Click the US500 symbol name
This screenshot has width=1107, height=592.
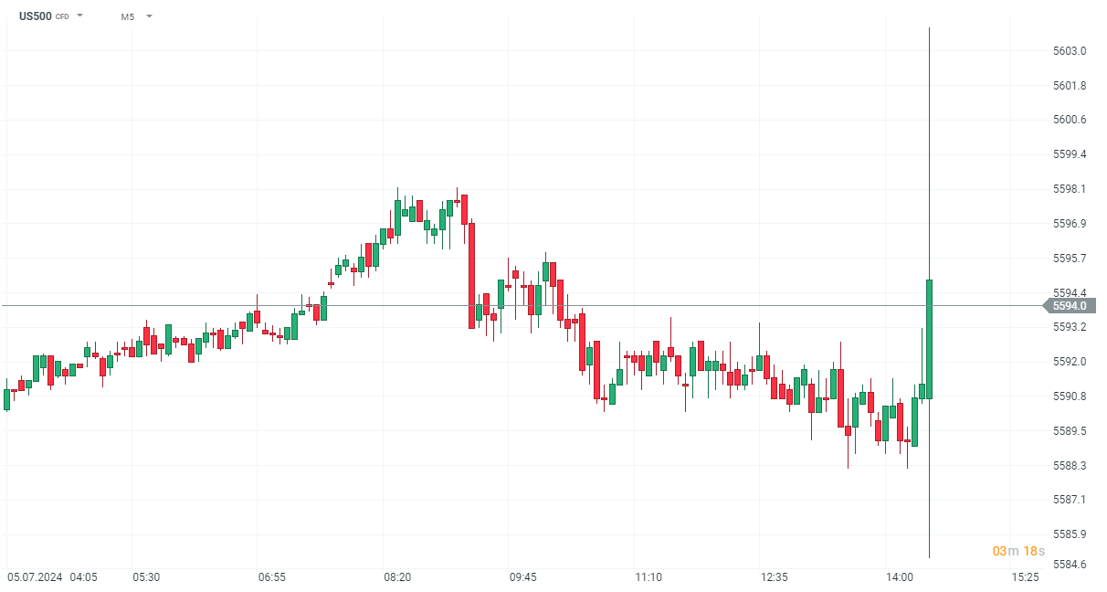pos(35,16)
